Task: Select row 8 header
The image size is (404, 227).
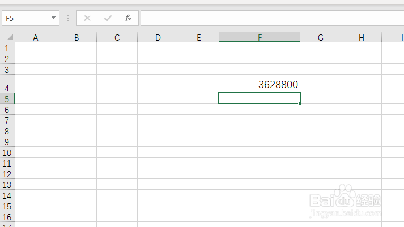Action: [x=7, y=131]
